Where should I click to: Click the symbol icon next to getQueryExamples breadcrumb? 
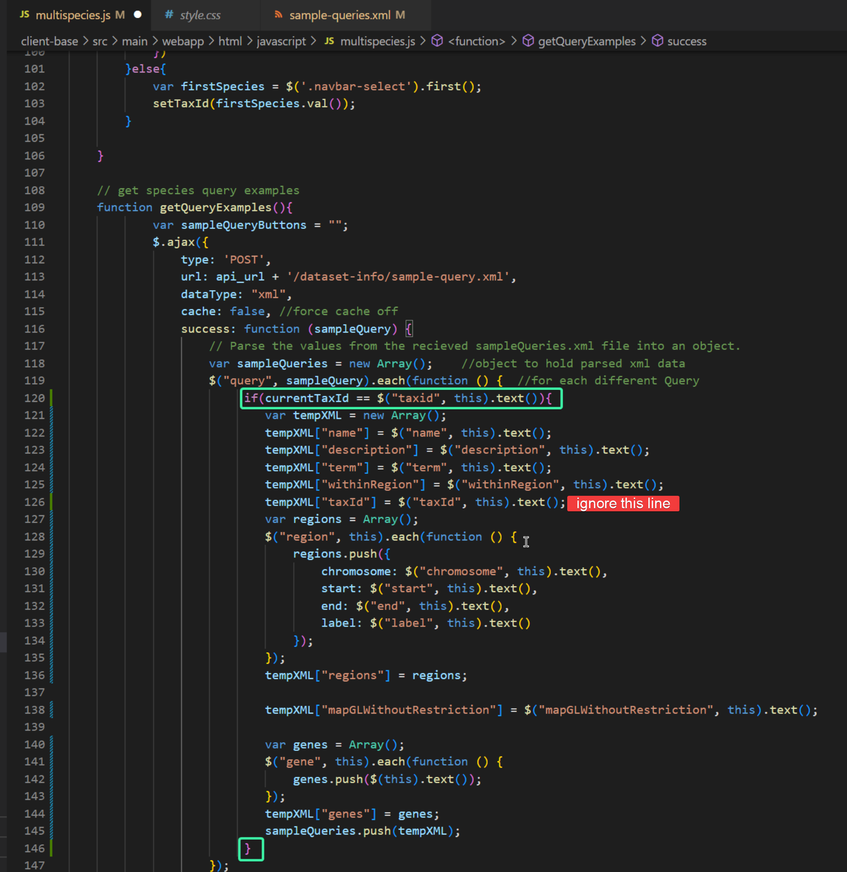pyautogui.click(x=527, y=41)
